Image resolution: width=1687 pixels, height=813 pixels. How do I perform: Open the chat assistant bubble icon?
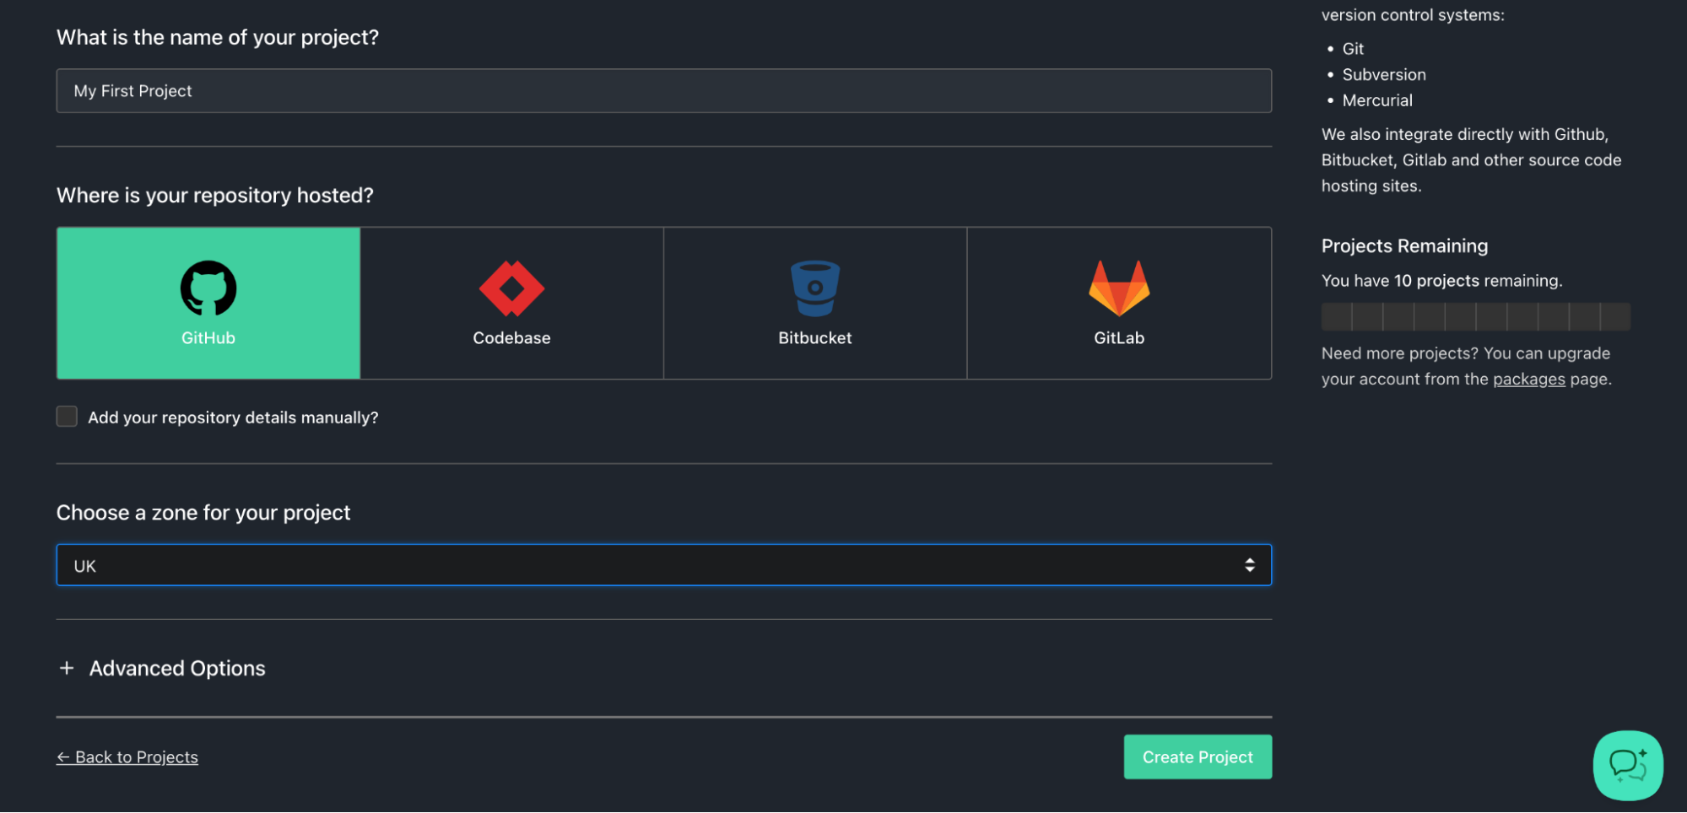pos(1627,765)
